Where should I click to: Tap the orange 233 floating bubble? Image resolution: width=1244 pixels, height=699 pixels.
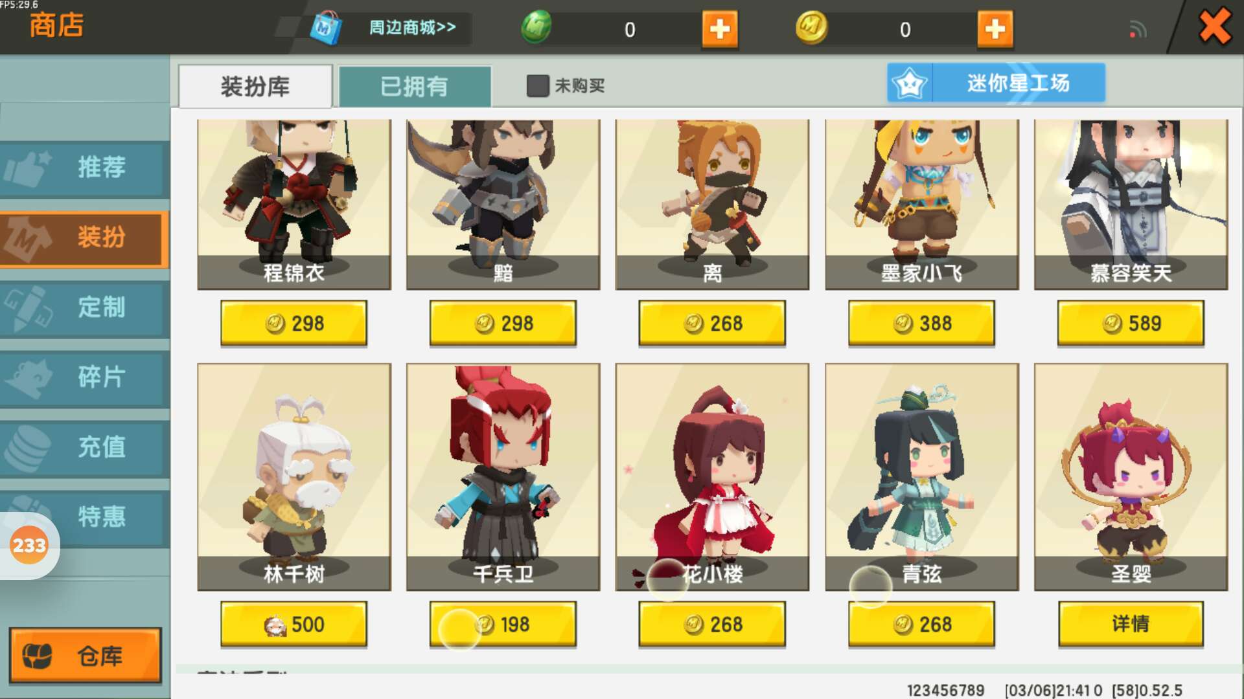[x=29, y=546]
